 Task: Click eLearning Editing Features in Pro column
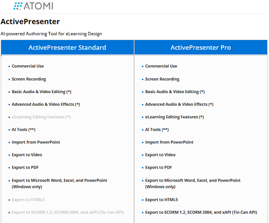click(174, 117)
